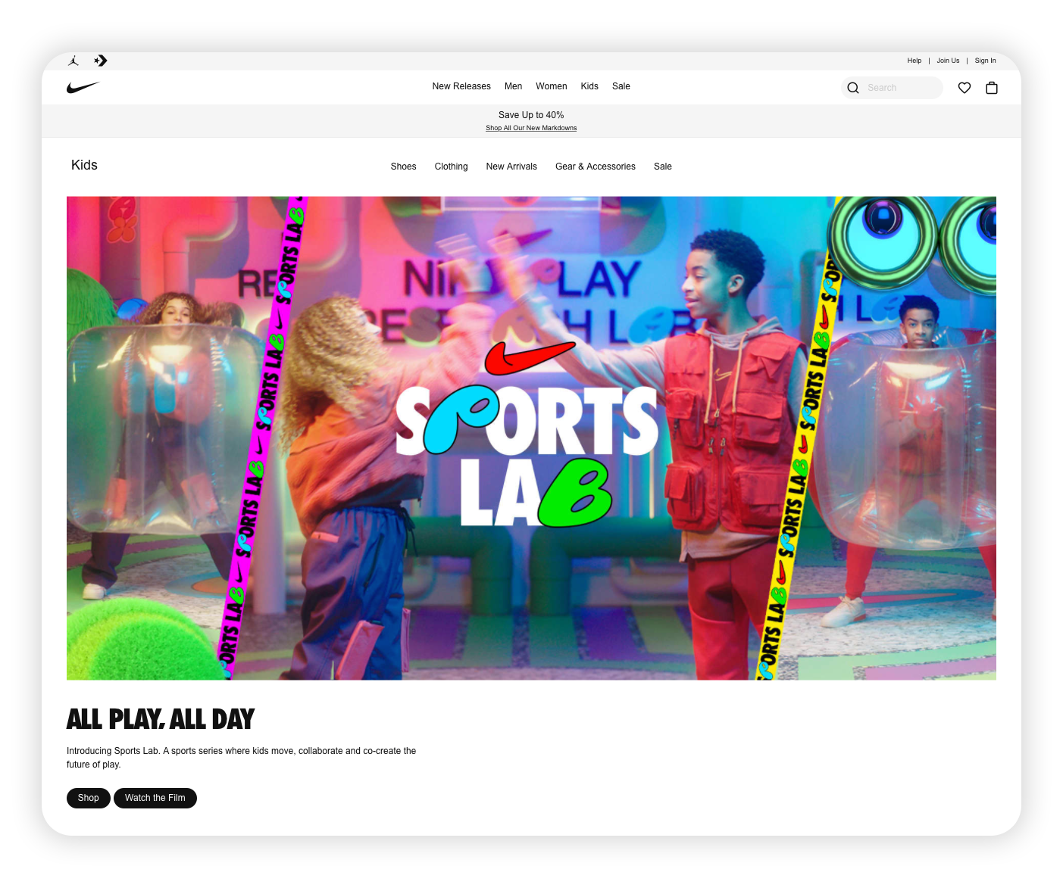This screenshot has width=1063, height=869.
Task: Click the ALL PLAY, ALL DAY headline
Action: [161, 719]
